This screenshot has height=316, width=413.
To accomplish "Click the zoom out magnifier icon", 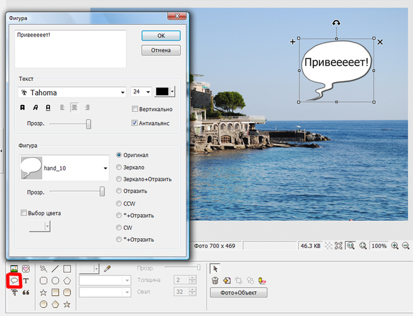I will [x=406, y=246].
